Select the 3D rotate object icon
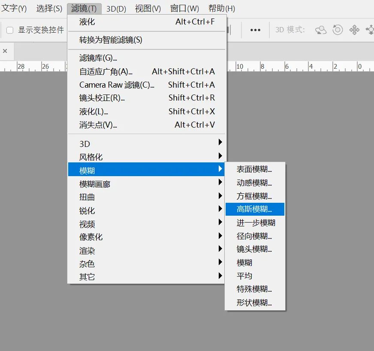Viewport: 374px width, 351px height. (x=320, y=30)
